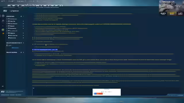Open the Lesezeichen settings gear
184x103 pixels.
click(21, 16)
